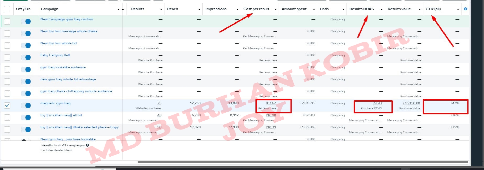Open the Campaign column dropdown arrow
This screenshot has height=170, width=484.
(x=118, y=9)
